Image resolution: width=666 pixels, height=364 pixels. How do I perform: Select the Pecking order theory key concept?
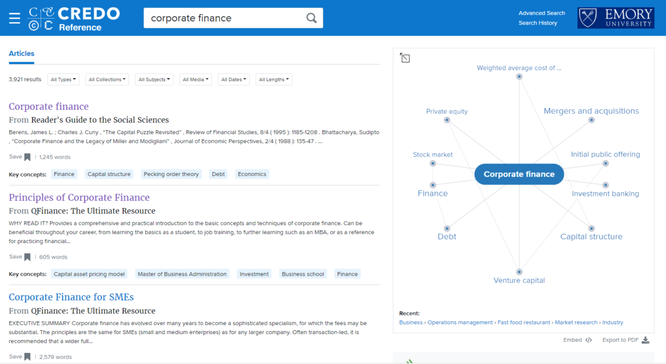coord(171,174)
